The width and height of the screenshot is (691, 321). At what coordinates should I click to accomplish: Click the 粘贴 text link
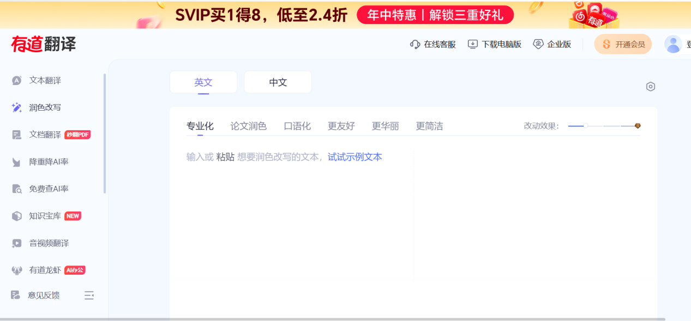[225, 157]
